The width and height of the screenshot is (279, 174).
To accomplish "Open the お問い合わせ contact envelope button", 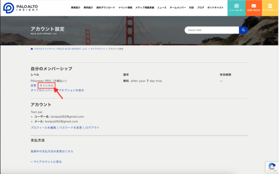I will point(254,8).
